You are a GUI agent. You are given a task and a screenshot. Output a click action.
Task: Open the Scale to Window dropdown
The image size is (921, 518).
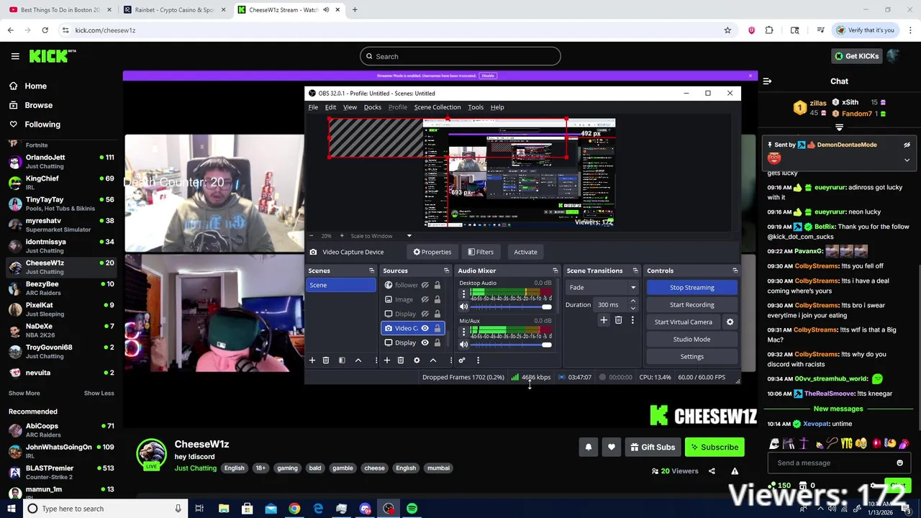pos(381,236)
